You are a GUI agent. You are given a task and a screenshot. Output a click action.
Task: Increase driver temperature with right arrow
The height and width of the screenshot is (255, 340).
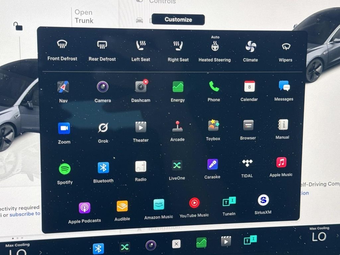pos(41,253)
